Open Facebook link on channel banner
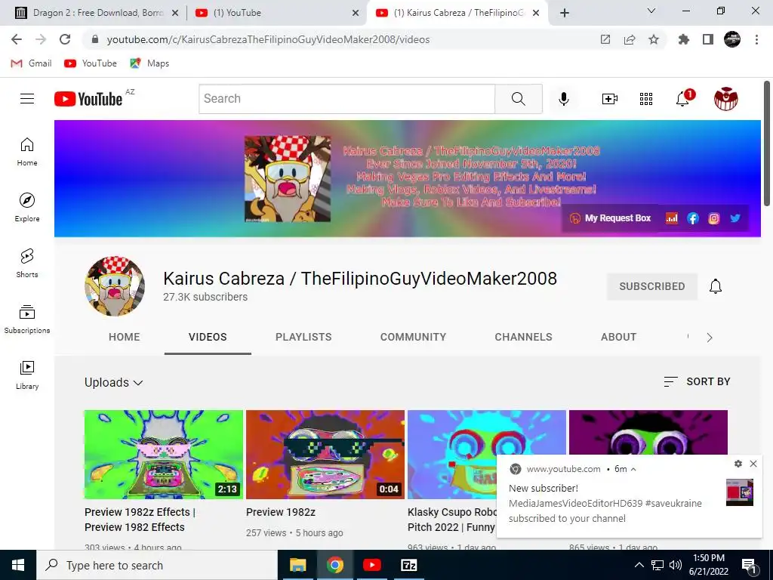The image size is (773, 580). tap(693, 218)
